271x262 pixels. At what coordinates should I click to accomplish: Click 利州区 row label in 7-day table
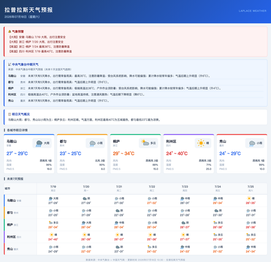point(14,237)
